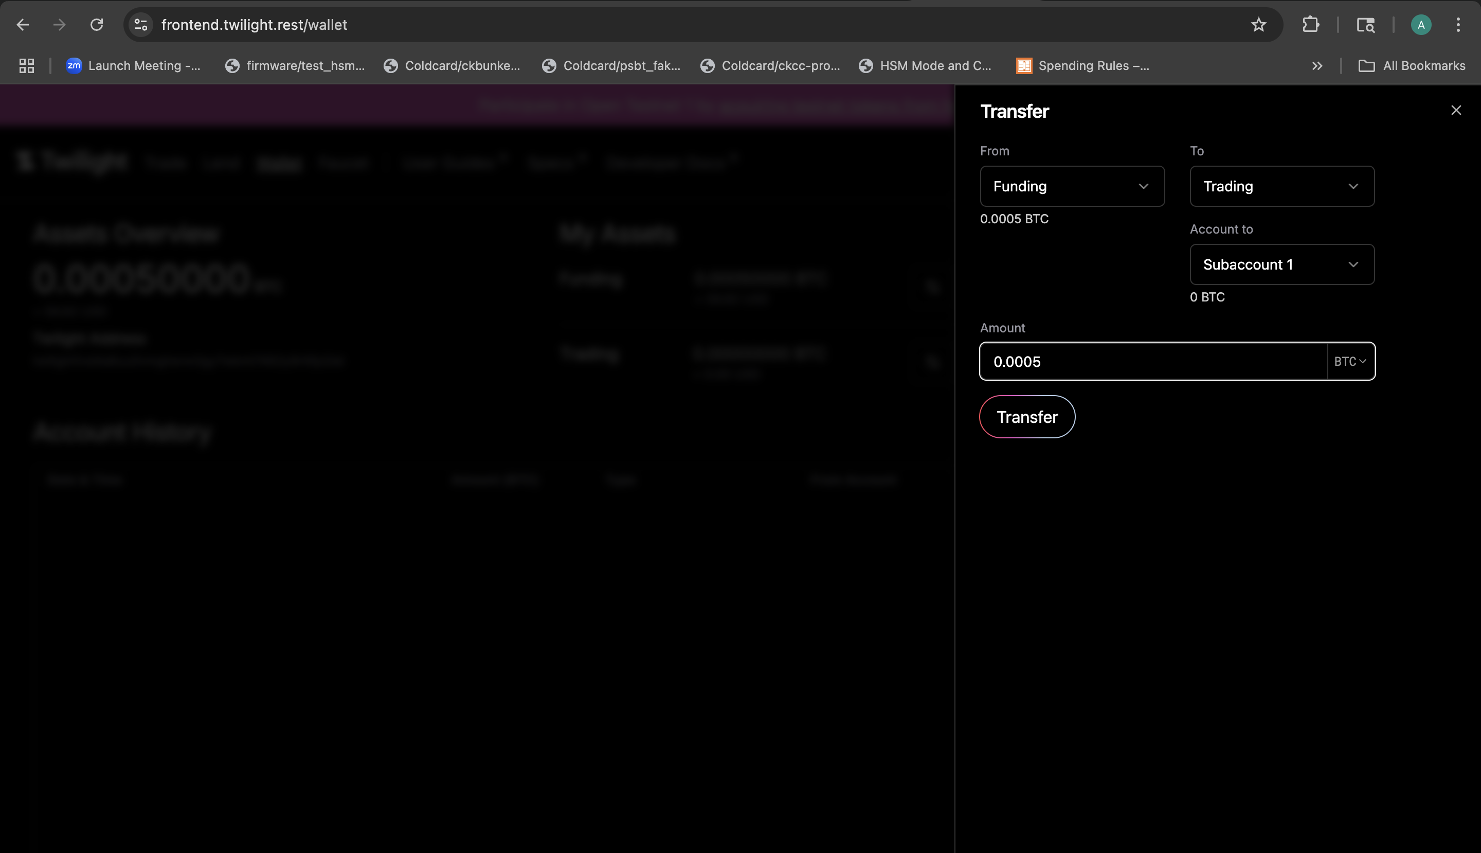Show hidden bookmarks overflow chevron
The image size is (1481, 853).
[x=1317, y=66]
